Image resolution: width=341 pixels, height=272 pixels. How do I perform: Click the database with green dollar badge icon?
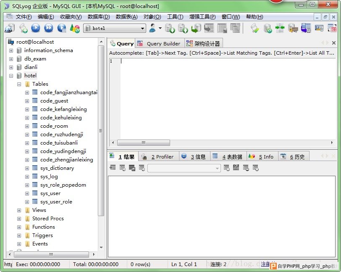(267, 28)
